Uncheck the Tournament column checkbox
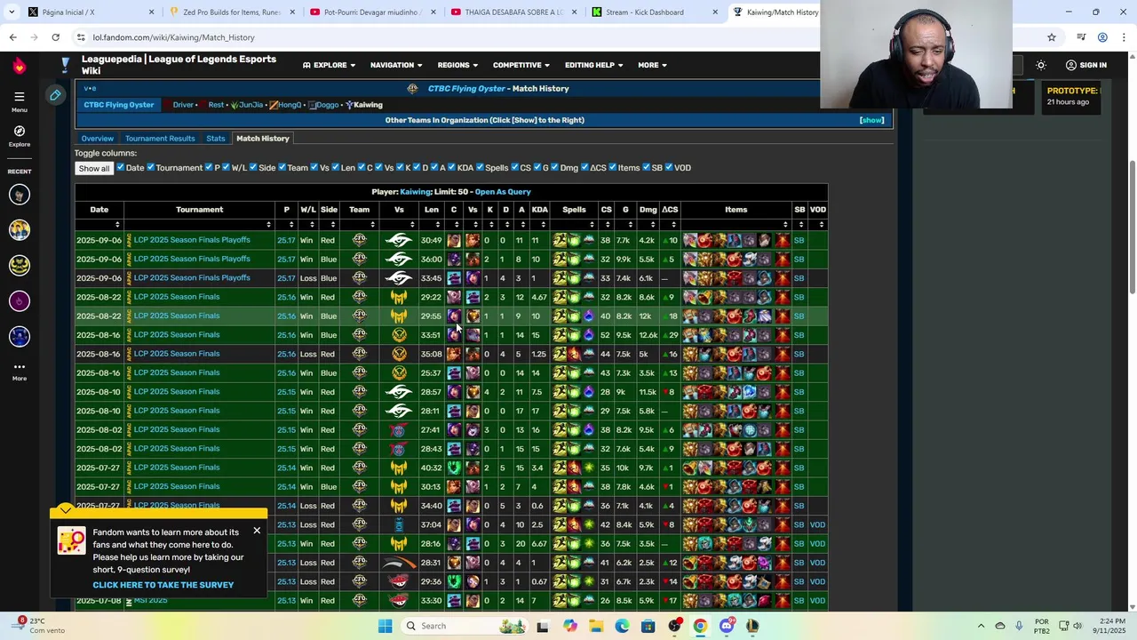Image resolution: width=1137 pixels, height=640 pixels. coord(150,167)
